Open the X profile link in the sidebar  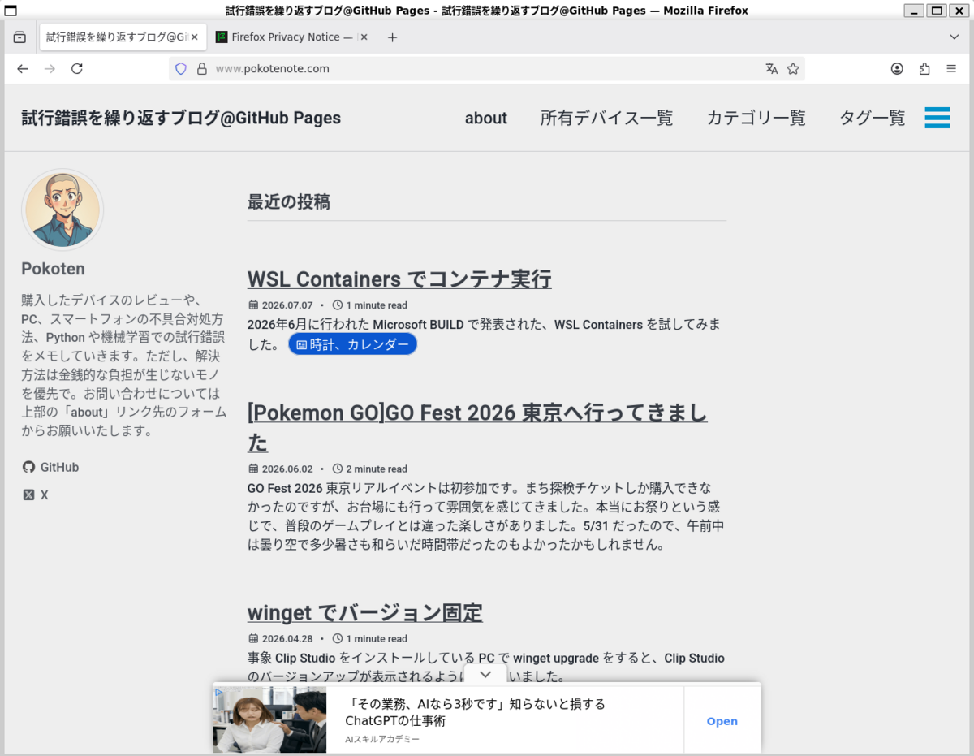point(36,495)
